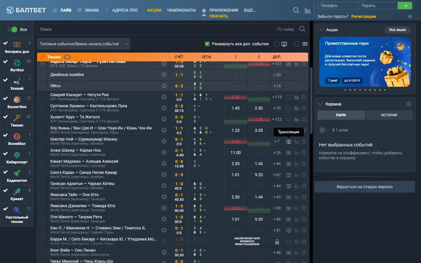The width and height of the screenshot is (421, 263).
Task: Open the ЕЩЁ... menu
Action: point(250,10)
